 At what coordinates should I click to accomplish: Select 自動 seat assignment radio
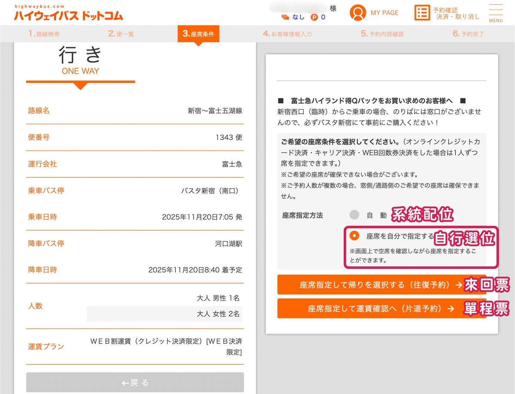354,215
